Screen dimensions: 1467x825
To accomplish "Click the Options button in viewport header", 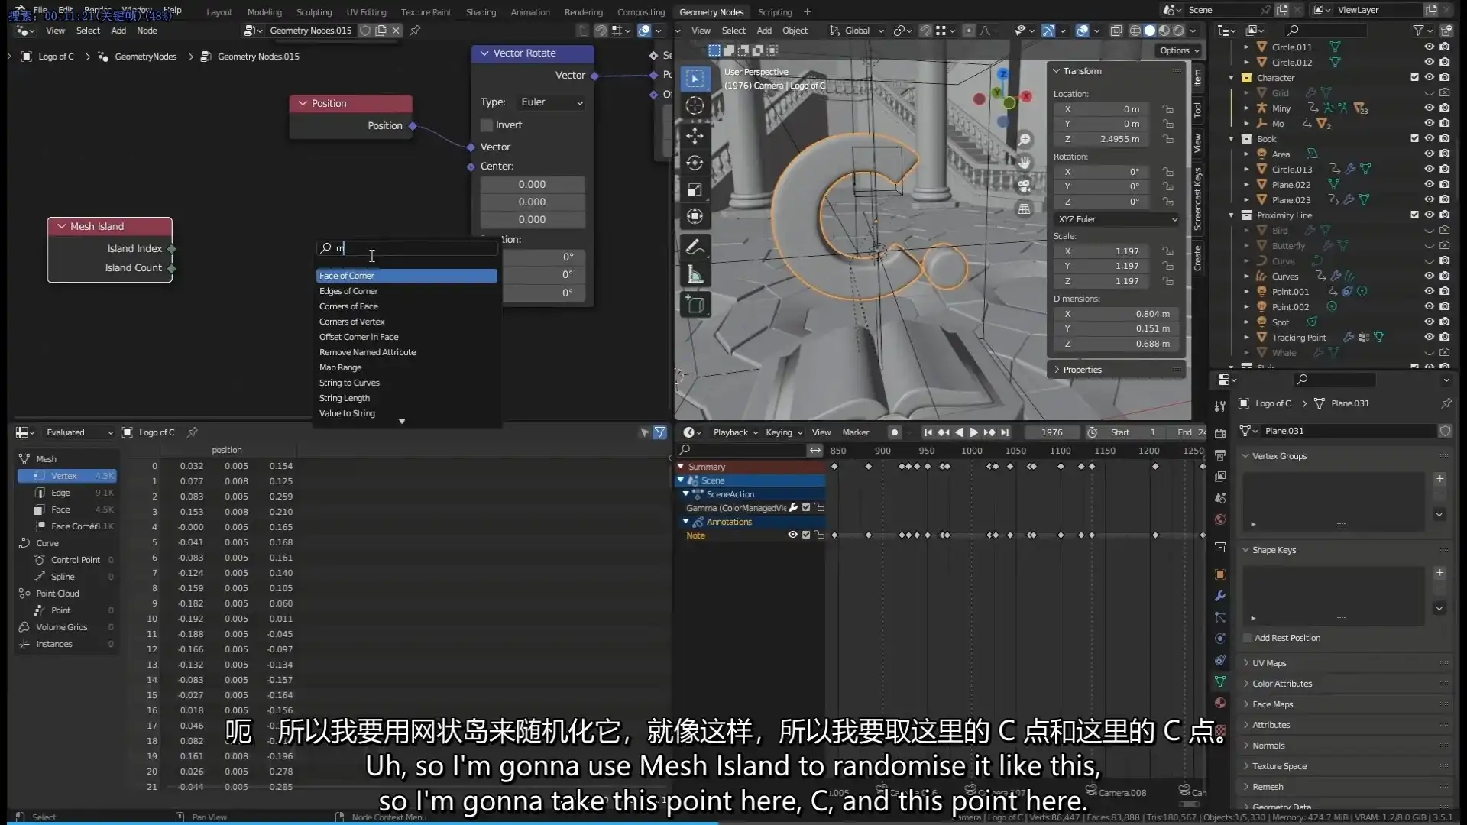I will pyautogui.click(x=1178, y=50).
